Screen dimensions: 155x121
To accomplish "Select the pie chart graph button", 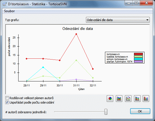I will pyautogui.click(x=110, y=99).
